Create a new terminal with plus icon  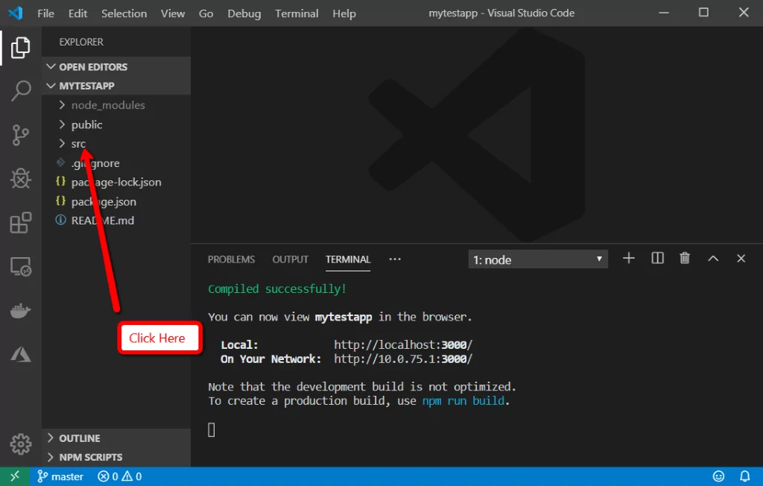pos(629,258)
